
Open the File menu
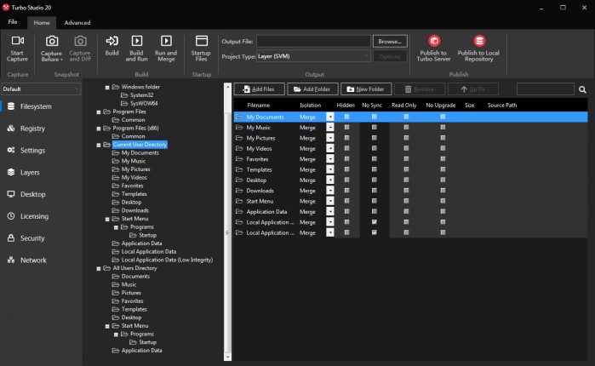[x=14, y=22]
